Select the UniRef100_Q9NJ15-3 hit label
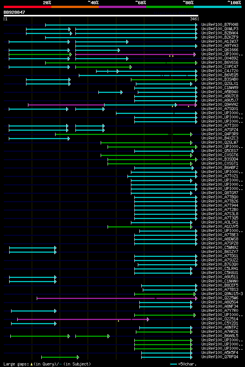This screenshot has height=367, width=245. [x=222, y=294]
